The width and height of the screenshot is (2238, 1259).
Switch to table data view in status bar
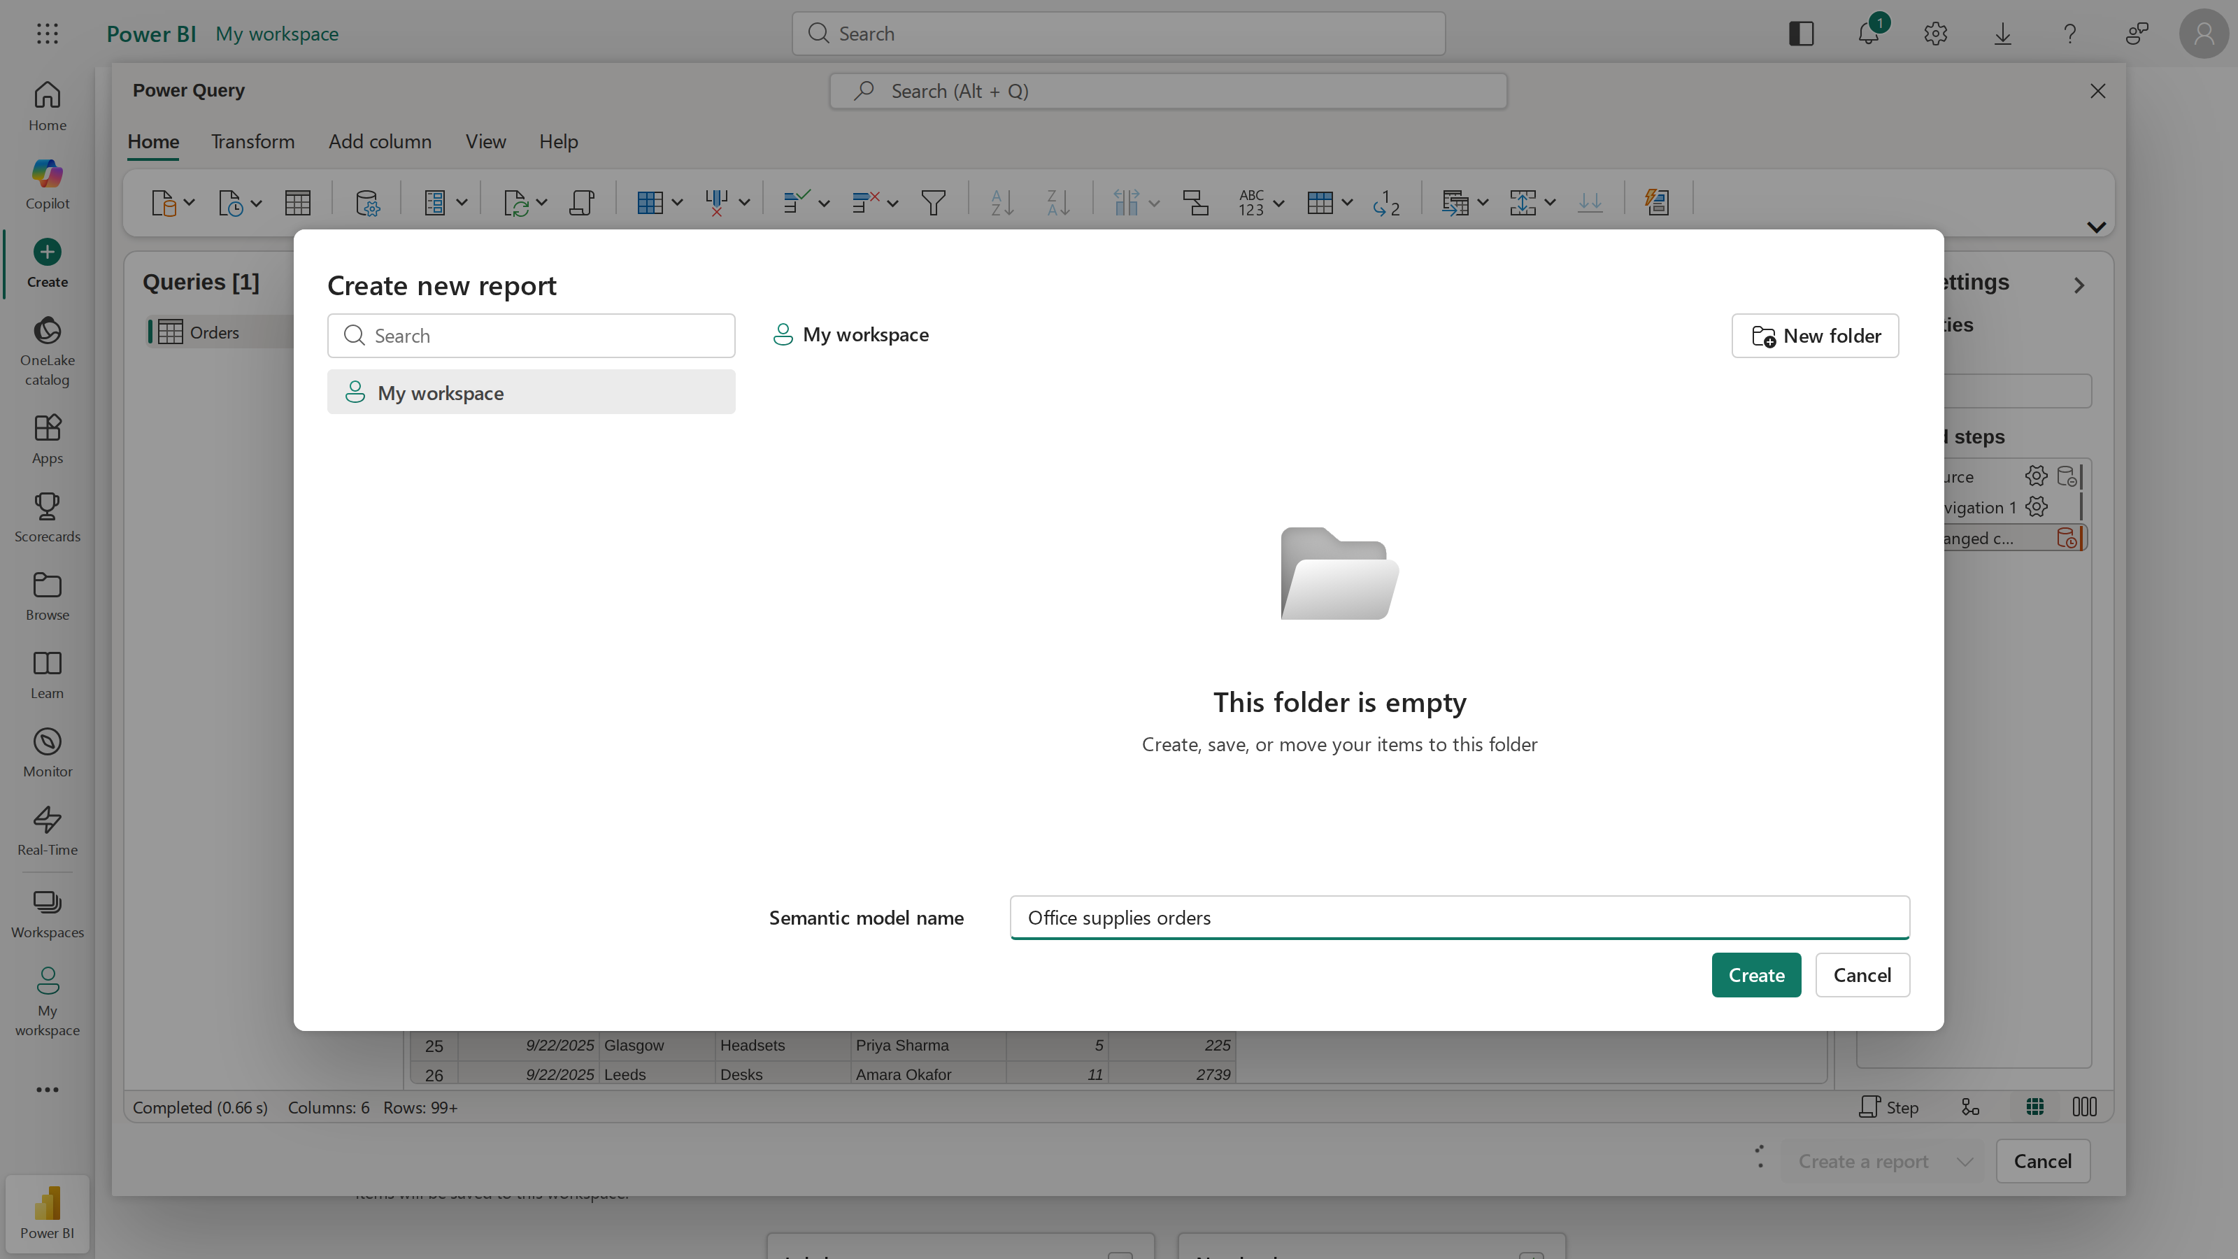[x=2034, y=1107]
